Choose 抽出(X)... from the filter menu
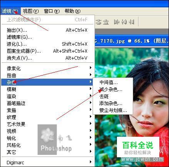The height and width of the screenshot is (167, 169). tap(47, 30)
